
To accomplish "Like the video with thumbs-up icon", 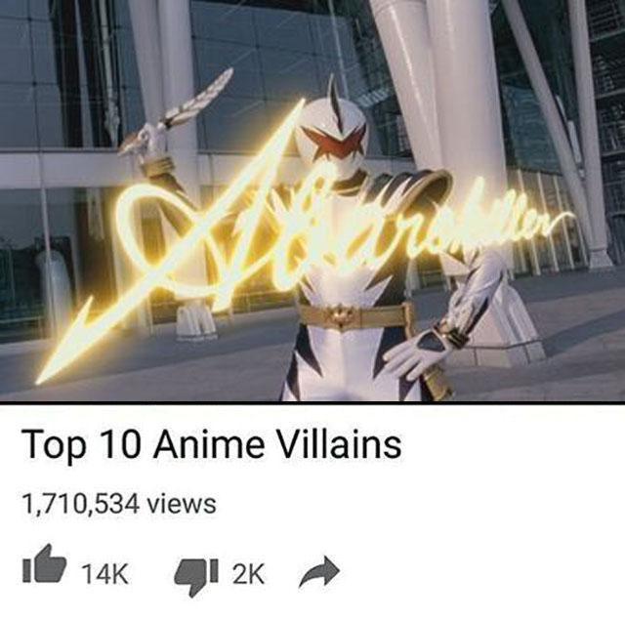I will click(44, 563).
